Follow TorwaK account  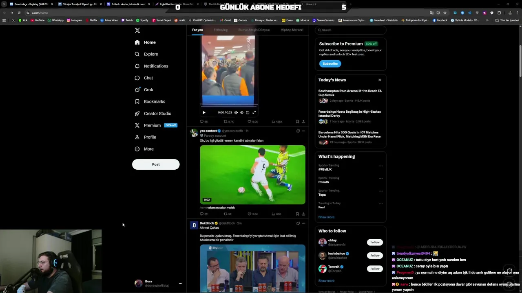375,269
